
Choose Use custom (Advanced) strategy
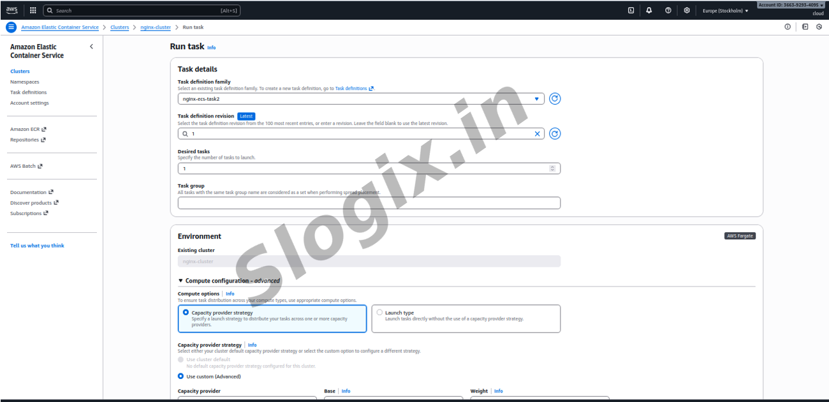[180, 376]
